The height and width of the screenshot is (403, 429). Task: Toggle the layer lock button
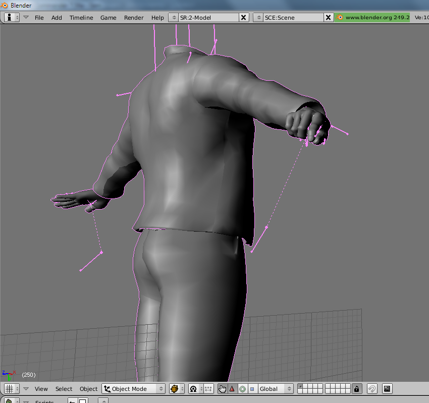pos(357,389)
